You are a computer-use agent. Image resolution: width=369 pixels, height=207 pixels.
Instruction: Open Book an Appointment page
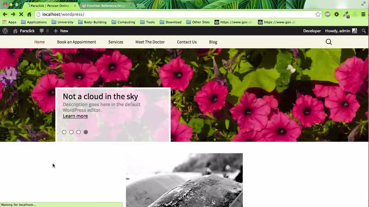click(x=76, y=42)
